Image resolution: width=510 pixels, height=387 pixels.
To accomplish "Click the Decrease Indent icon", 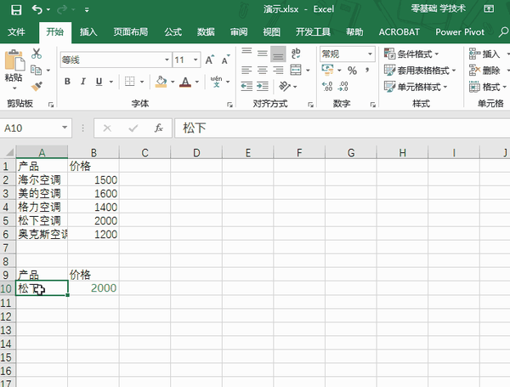I will click(x=246, y=86).
